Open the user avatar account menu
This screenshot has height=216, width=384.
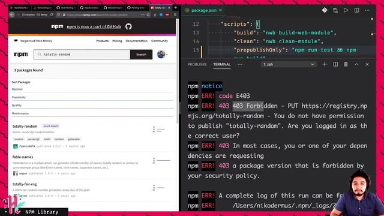click(x=162, y=55)
